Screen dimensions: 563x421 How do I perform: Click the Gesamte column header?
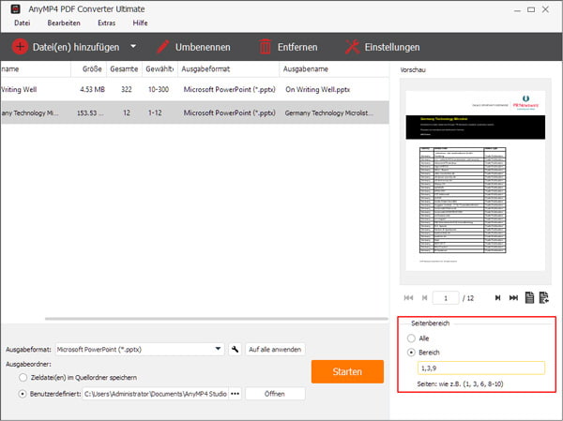124,68
